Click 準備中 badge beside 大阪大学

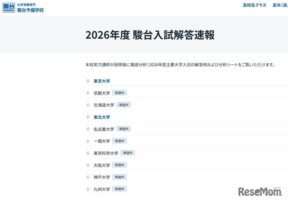click(120, 165)
